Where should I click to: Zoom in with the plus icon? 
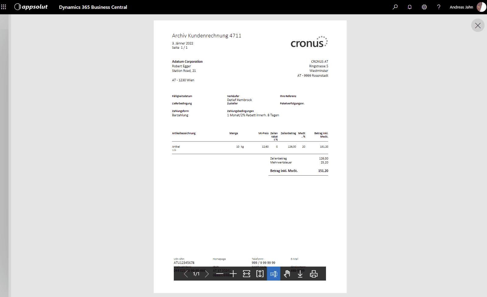click(x=233, y=274)
